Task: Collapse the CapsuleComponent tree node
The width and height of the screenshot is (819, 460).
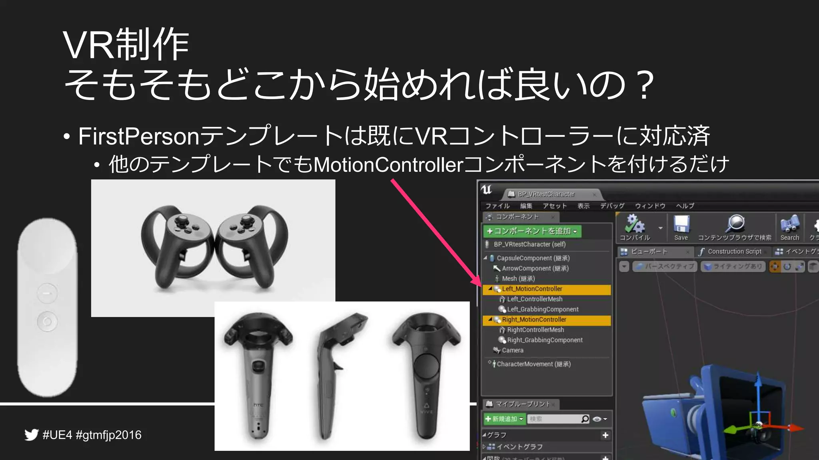Action: click(485, 258)
